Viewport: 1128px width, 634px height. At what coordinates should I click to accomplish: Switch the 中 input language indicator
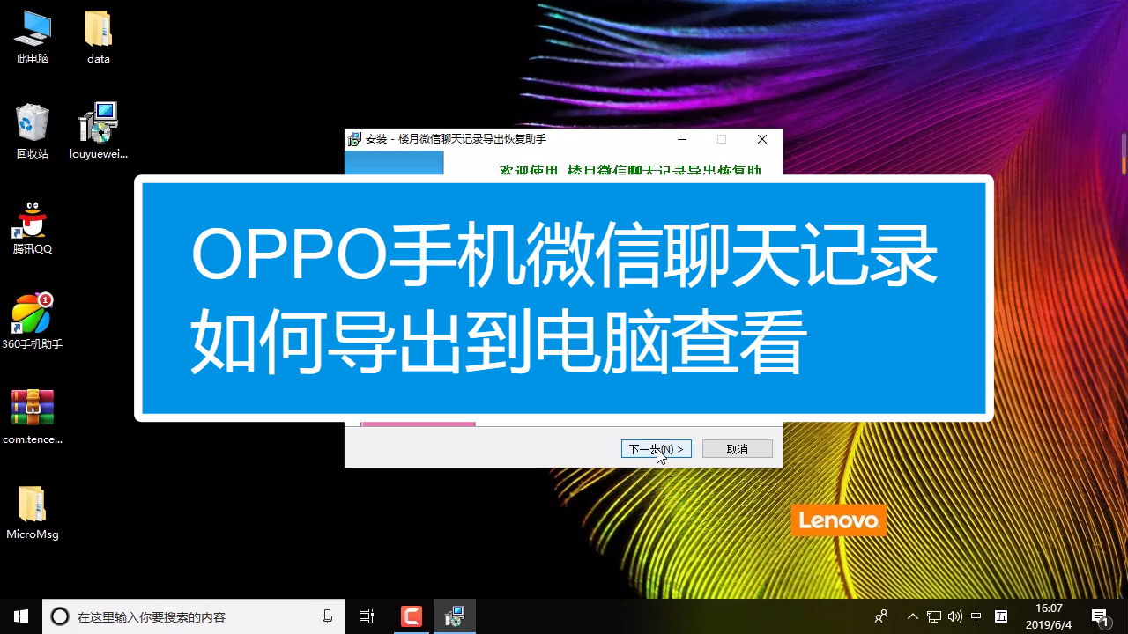[x=976, y=616]
